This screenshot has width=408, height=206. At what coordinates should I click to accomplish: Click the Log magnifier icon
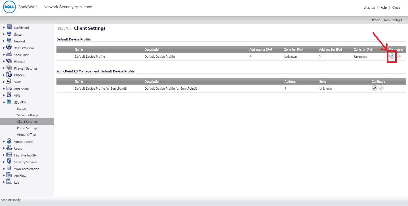(9, 182)
